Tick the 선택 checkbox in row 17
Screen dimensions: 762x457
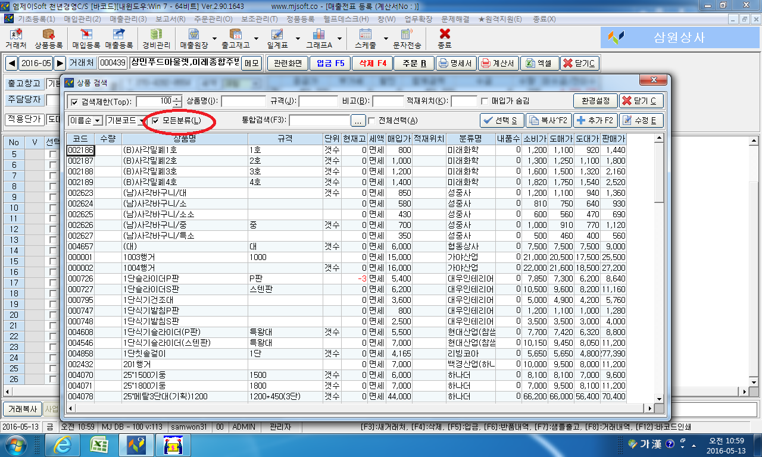point(54,283)
